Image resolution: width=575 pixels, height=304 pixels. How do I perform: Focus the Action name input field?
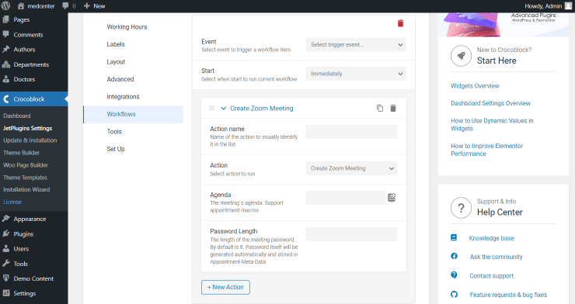pyautogui.click(x=351, y=132)
